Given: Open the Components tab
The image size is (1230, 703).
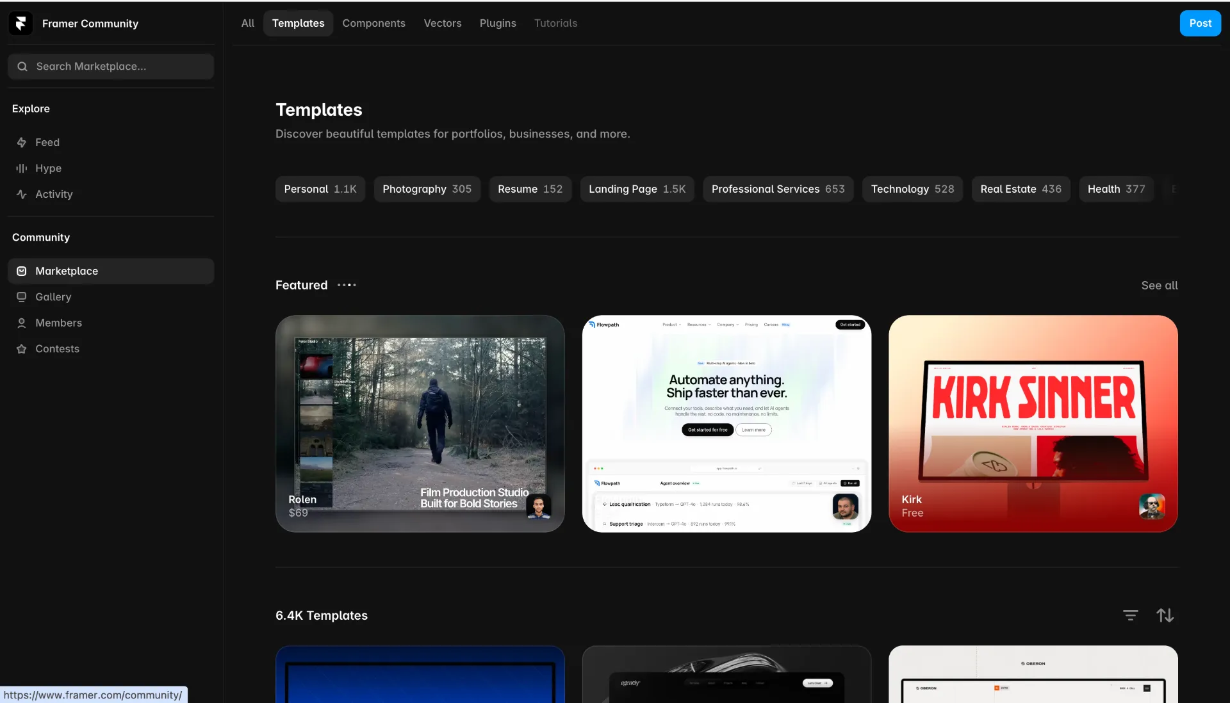Looking at the screenshot, I should (x=374, y=23).
